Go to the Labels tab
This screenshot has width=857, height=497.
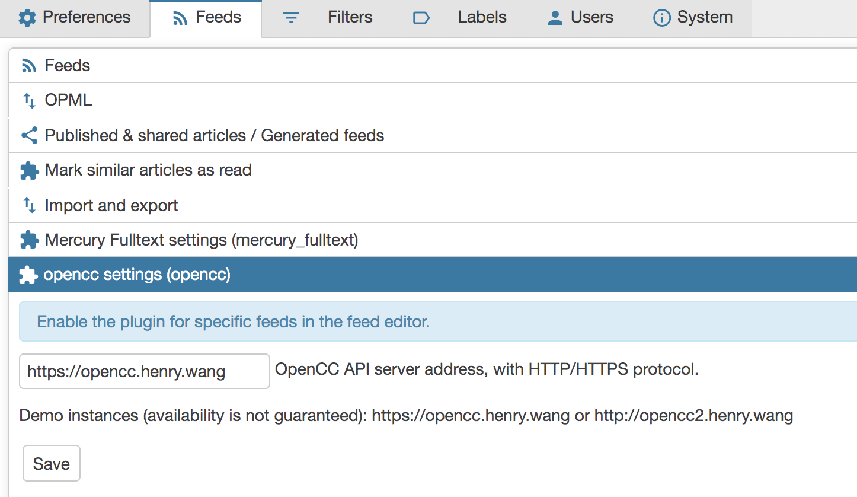pyautogui.click(x=459, y=18)
